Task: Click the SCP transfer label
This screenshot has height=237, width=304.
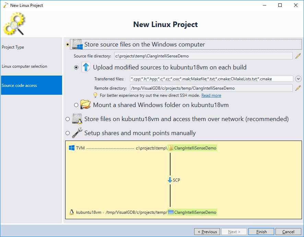Action: 176,180
